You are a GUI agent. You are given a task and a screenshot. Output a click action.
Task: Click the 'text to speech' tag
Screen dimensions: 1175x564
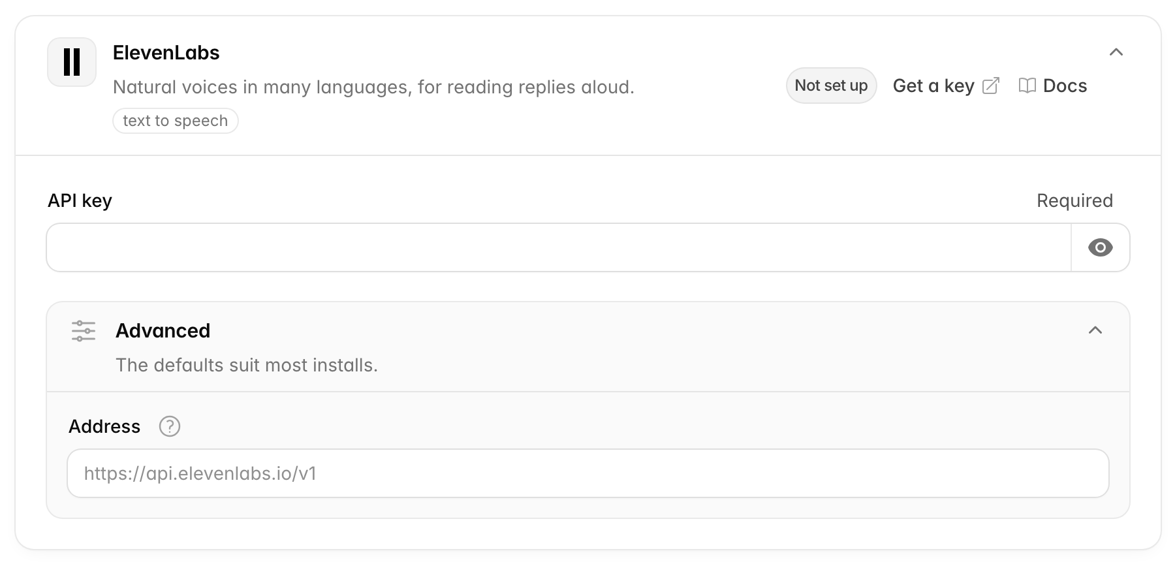pos(176,121)
